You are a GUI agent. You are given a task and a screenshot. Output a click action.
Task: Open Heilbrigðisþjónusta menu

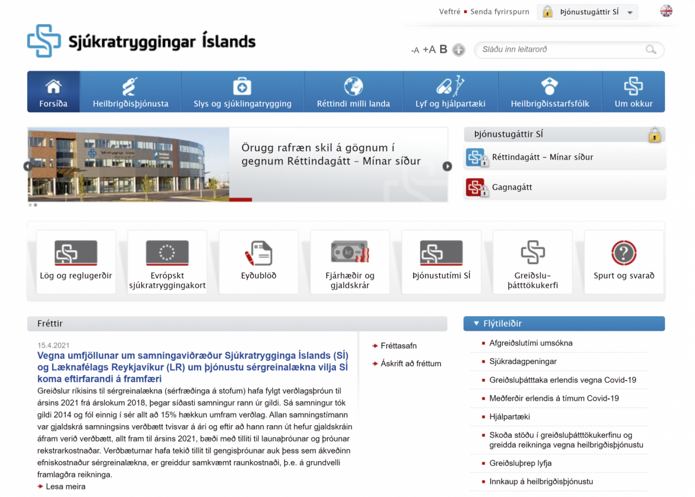[131, 92]
